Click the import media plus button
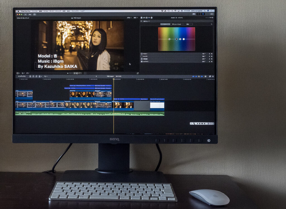Image resolution: width=286 pixels, height=209 pixels. [25, 14]
